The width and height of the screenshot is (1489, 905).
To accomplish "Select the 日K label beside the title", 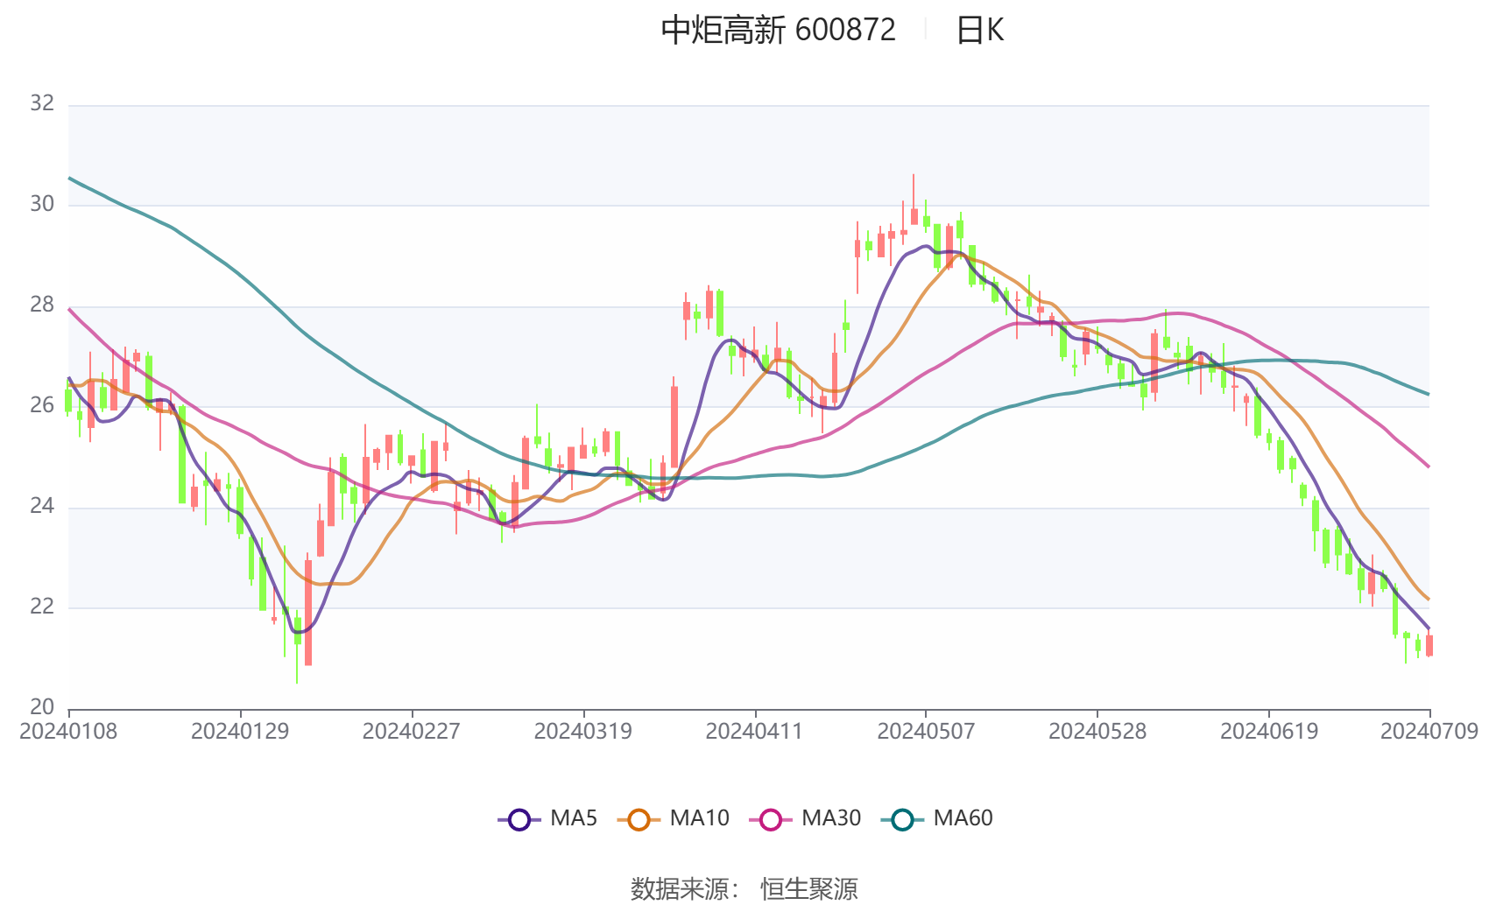I will pos(979,31).
